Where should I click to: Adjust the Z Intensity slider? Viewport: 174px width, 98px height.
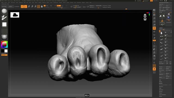[62, 7]
